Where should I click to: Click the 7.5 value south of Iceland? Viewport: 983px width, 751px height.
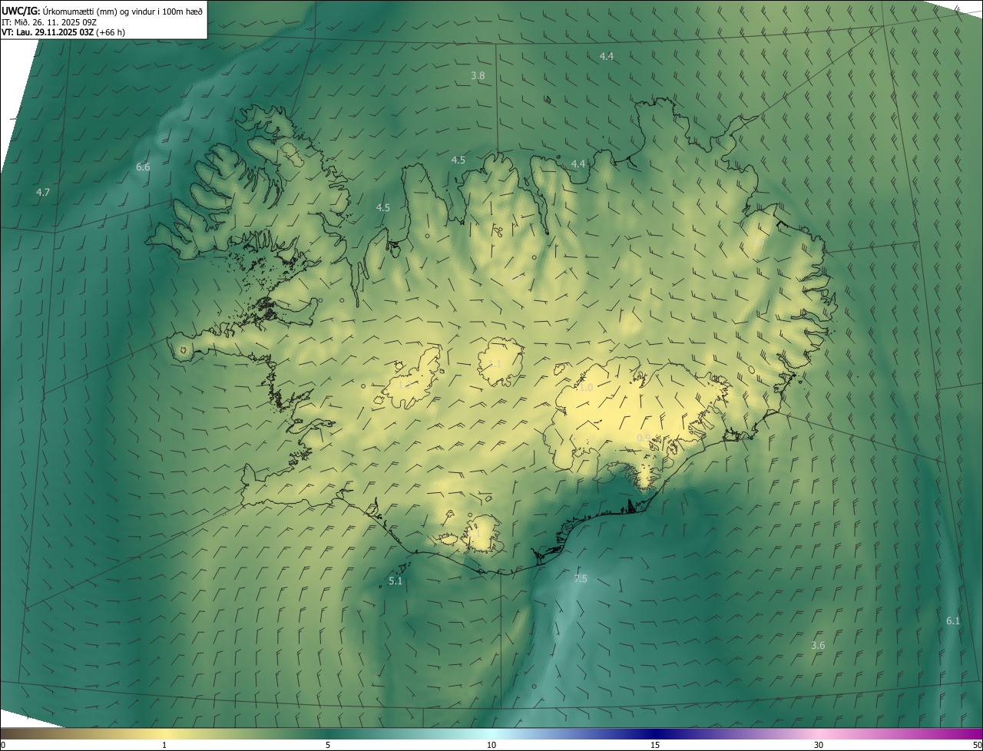coord(581,579)
